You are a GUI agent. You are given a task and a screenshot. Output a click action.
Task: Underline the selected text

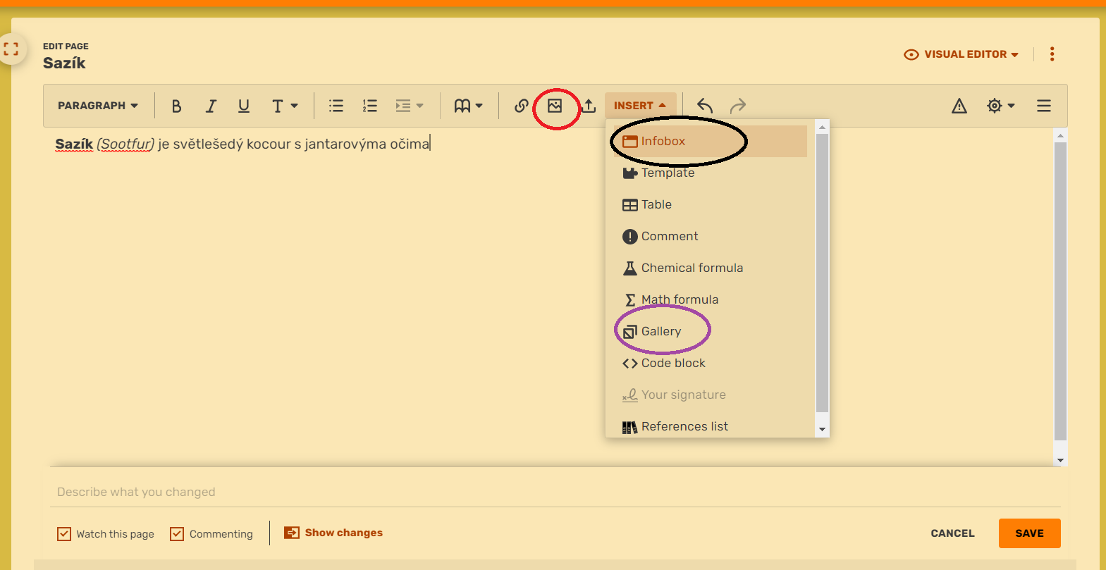click(x=244, y=106)
